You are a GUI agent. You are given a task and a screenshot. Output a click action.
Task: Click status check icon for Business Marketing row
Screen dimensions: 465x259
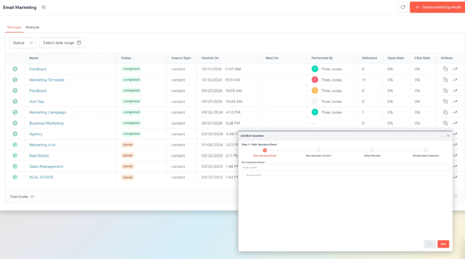point(15,123)
